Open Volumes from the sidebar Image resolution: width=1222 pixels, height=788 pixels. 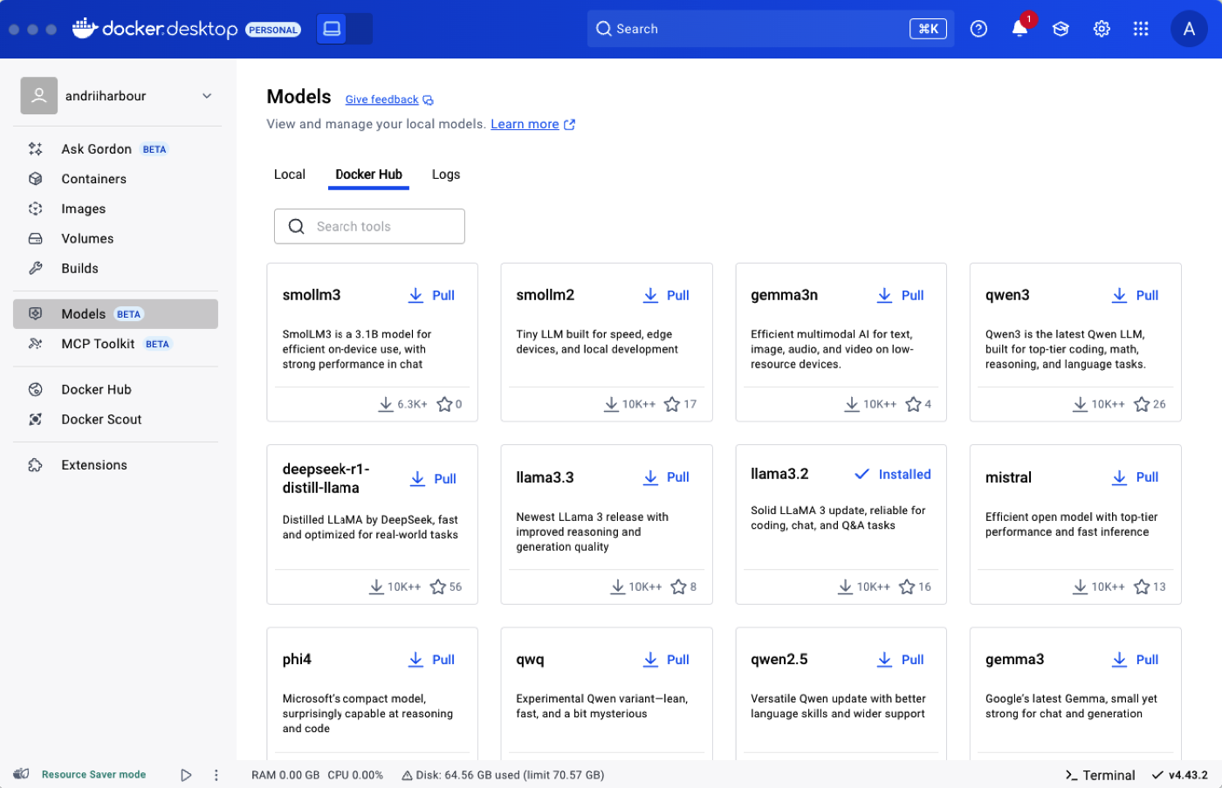pyautogui.click(x=115, y=238)
